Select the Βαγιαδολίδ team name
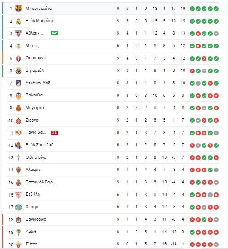 pyautogui.click(x=36, y=219)
